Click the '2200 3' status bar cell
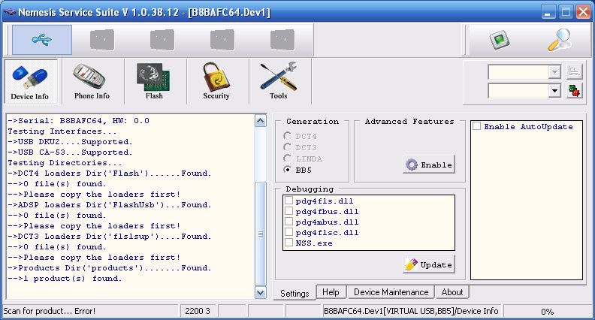595x320 pixels. 198,311
